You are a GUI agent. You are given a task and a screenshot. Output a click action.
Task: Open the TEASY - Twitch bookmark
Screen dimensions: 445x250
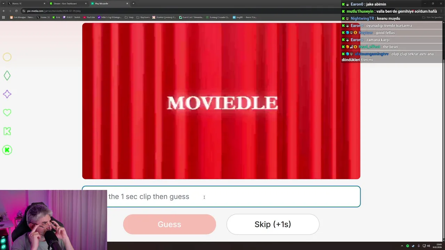point(72,17)
